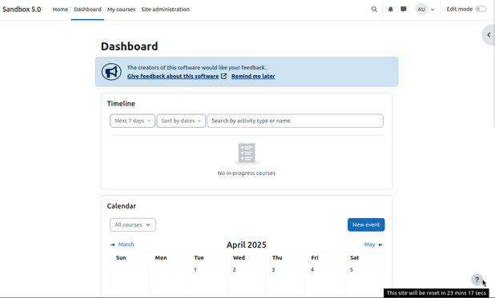Screen dimensions: 495x298
Task: Go to the Home tab
Action: pyautogui.click(x=60, y=10)
